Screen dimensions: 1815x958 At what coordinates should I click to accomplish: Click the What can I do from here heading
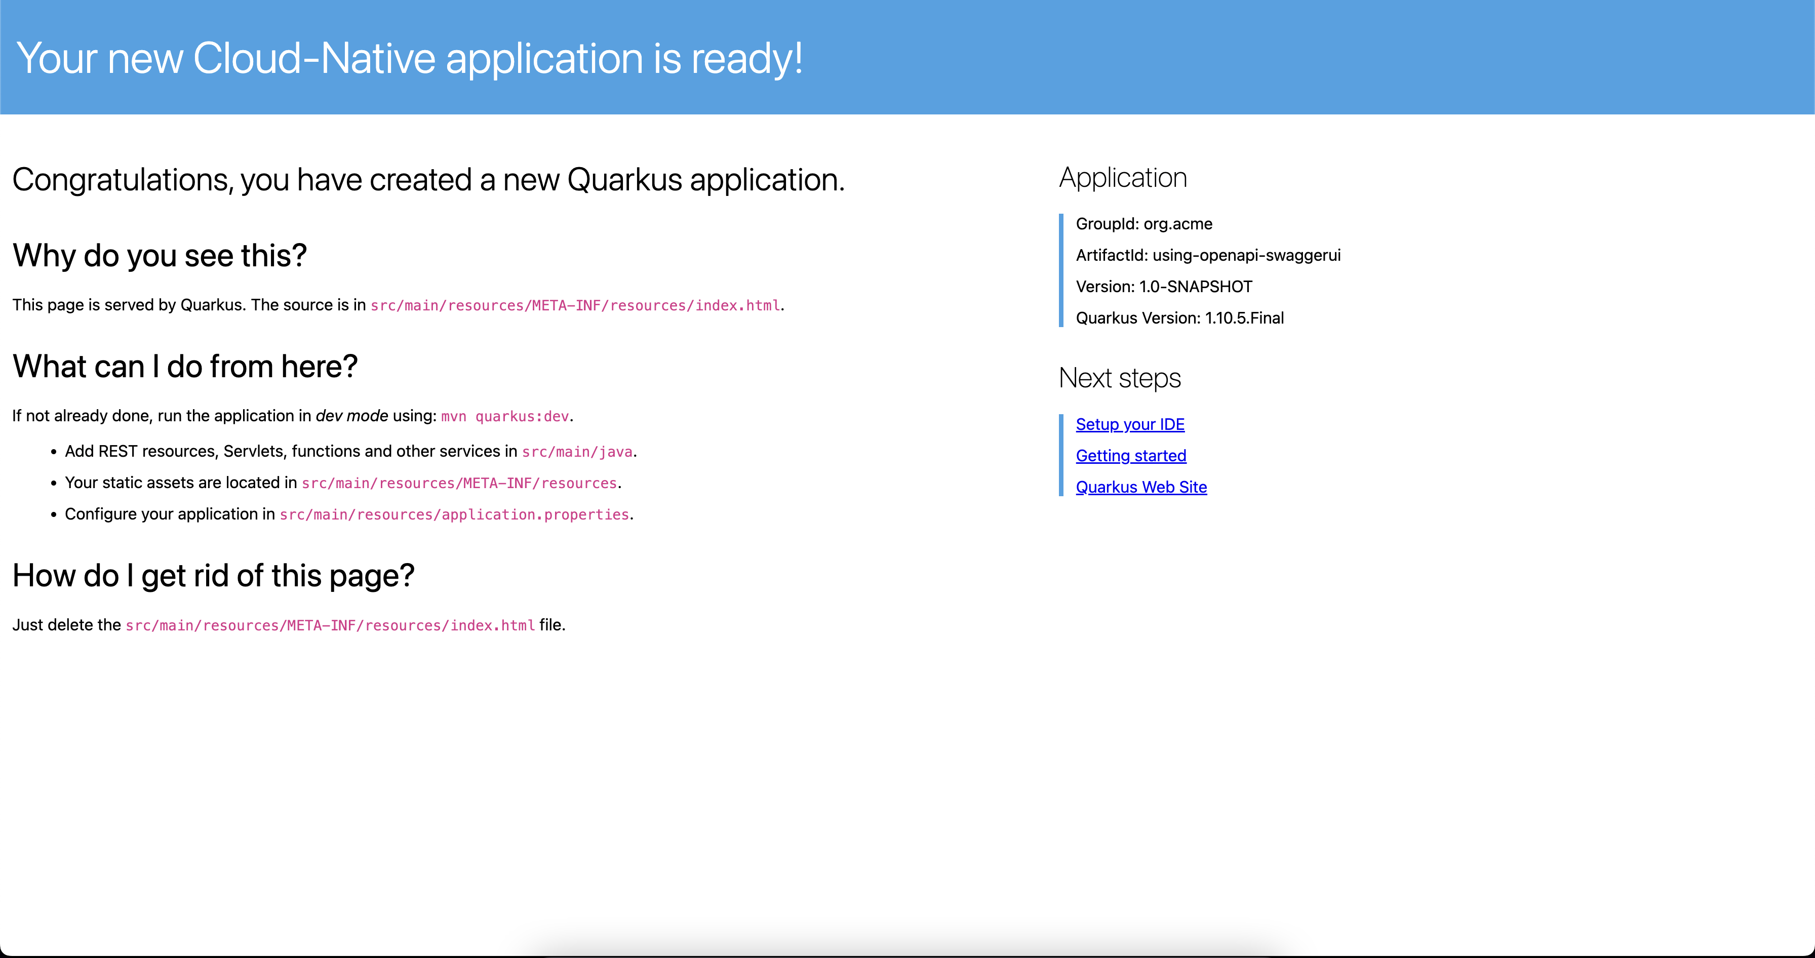click(x=185, y=366)
